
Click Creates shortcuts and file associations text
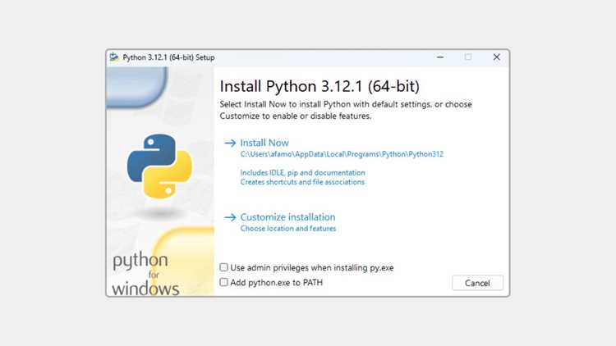tap(302, 182)
